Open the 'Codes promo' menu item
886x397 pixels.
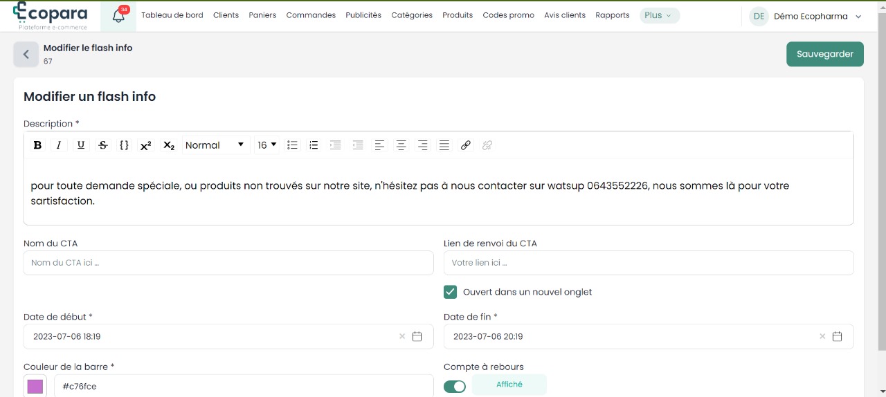[508, 15]
